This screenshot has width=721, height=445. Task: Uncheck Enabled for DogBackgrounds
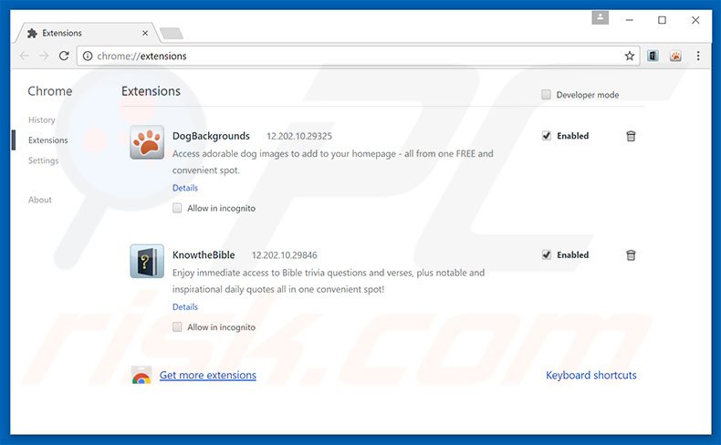point(547,136)
